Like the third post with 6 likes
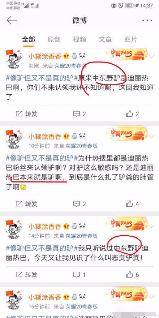This screenshot has width=159, height=318. (x=129, y=274)
